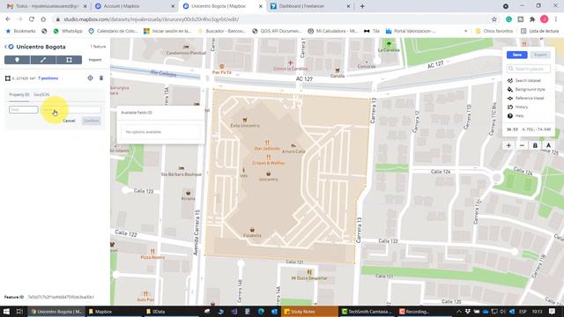Open the Lista de lectura panel
Viewport: 564px width, 317px height.
540,32
